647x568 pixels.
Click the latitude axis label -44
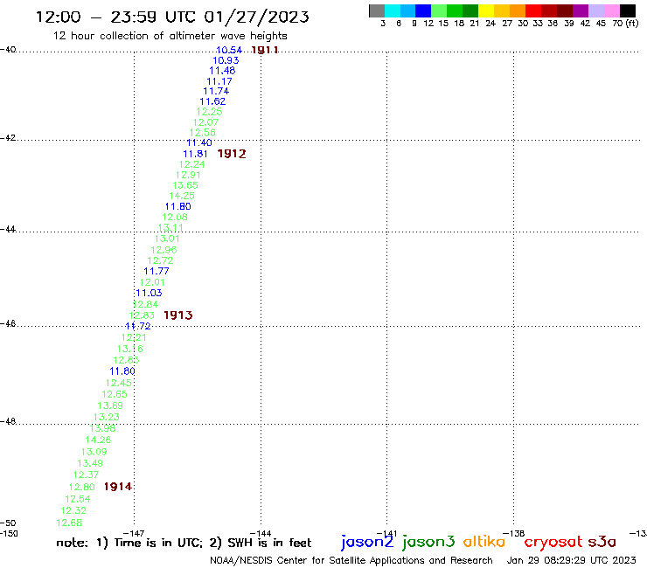(x=8, y=229)
